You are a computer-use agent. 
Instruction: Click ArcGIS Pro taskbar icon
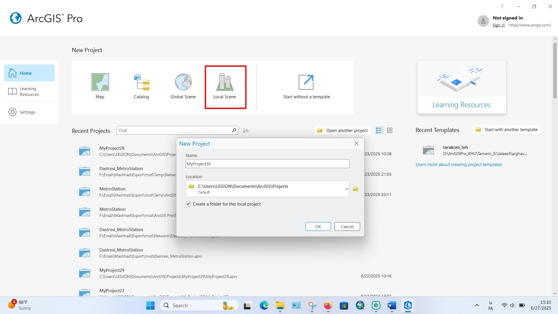point(408,306)
